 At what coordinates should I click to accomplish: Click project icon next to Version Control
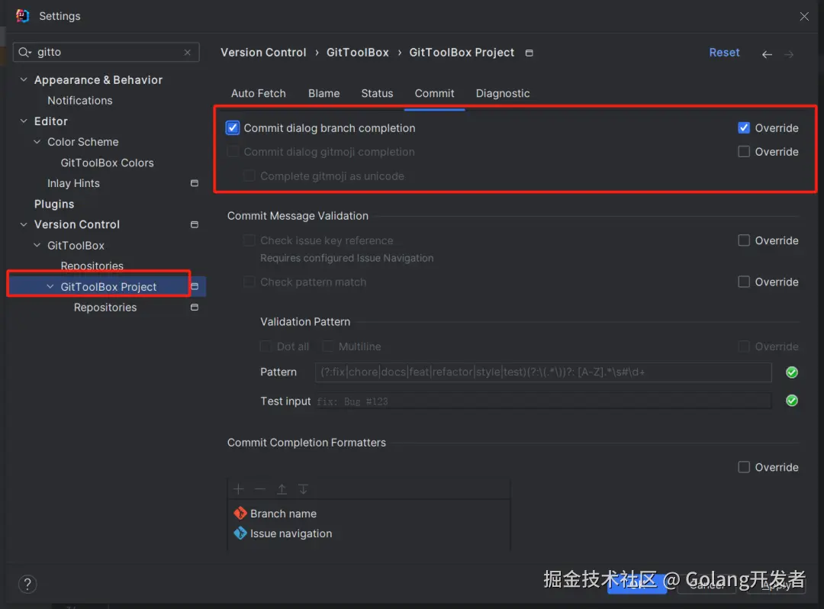195,225
